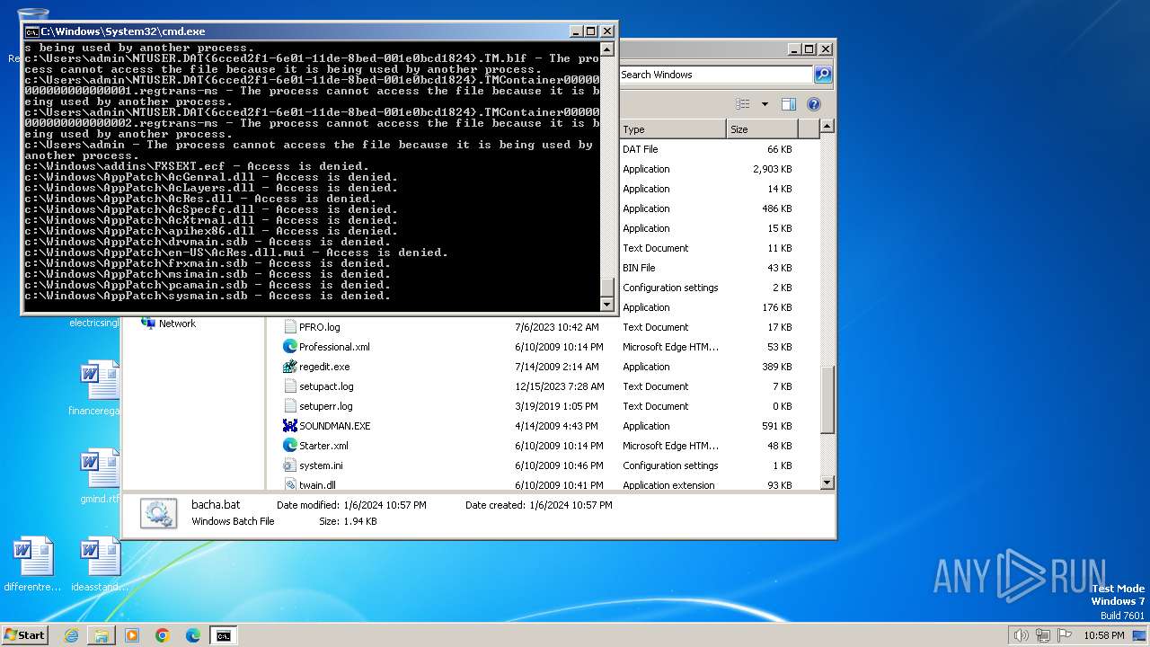The height and width of the screenshot is (647, 1150).
Task: Select the setuperr.log file icon
Action: click(290, 406)
